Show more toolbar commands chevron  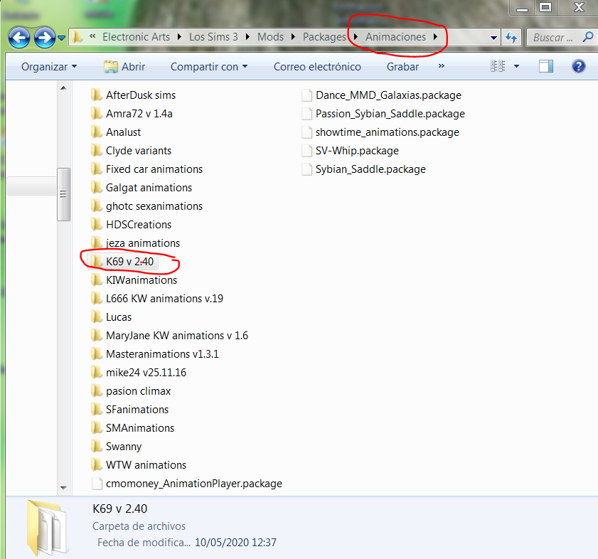(x=442, y=66)
